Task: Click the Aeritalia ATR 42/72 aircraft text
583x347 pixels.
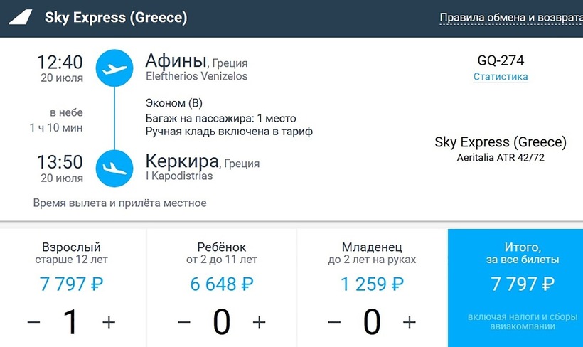Action: tap(501, 157)
